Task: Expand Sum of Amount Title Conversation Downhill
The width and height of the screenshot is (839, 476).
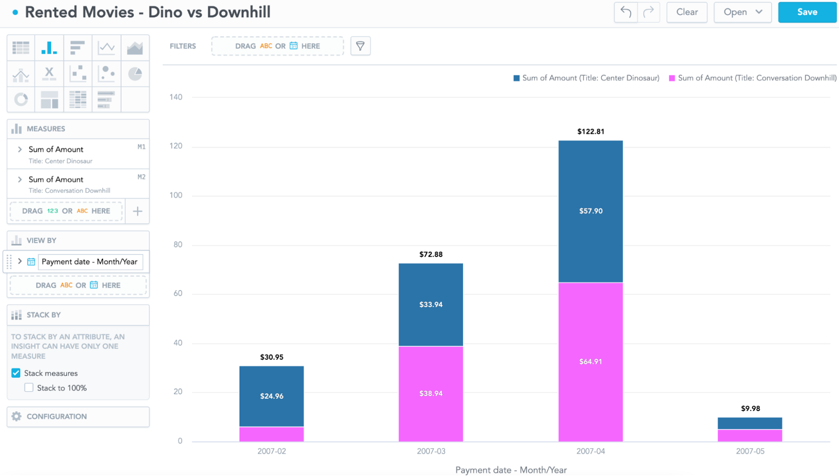Action: [x=20, y=179]
